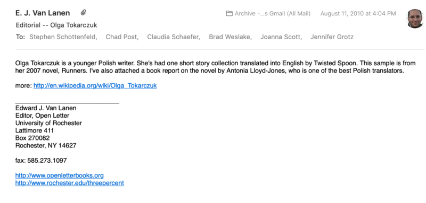Click the first paragraph of the email body
Viewport: 426px width, 203px height.
pyautogui.click(x=216, y=67)
